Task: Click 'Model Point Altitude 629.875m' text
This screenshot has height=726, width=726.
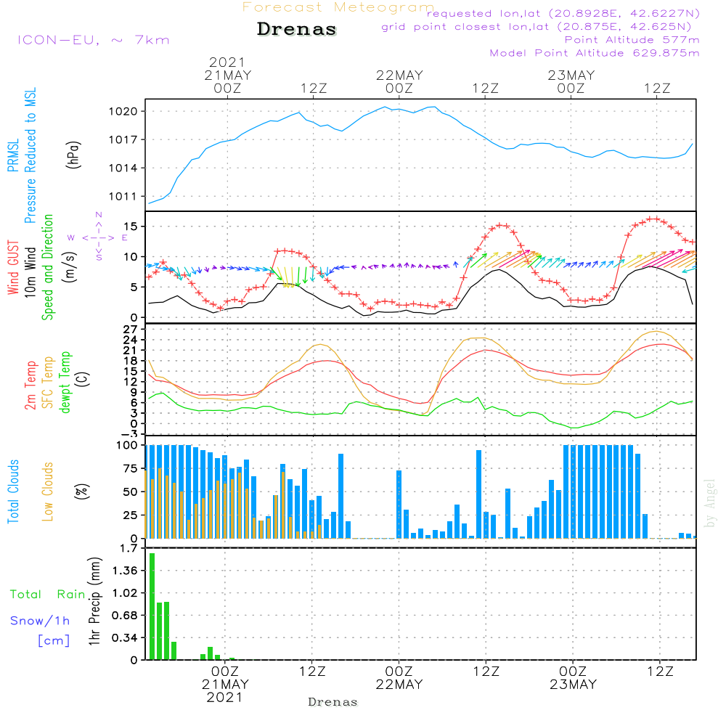Action: pyautogui.click(x=595, y=53)
